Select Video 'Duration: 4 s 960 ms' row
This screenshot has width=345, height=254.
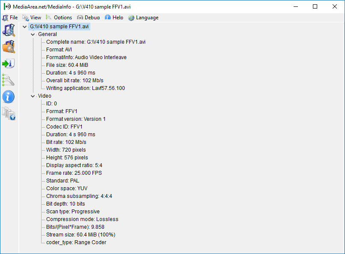click(x=71, y=134)
